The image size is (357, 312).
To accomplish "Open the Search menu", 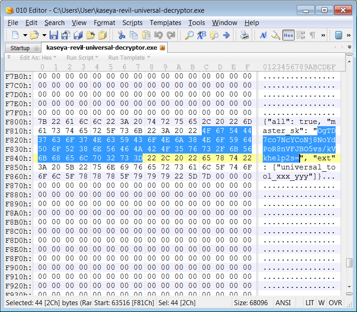I will [x=55, y=23].
